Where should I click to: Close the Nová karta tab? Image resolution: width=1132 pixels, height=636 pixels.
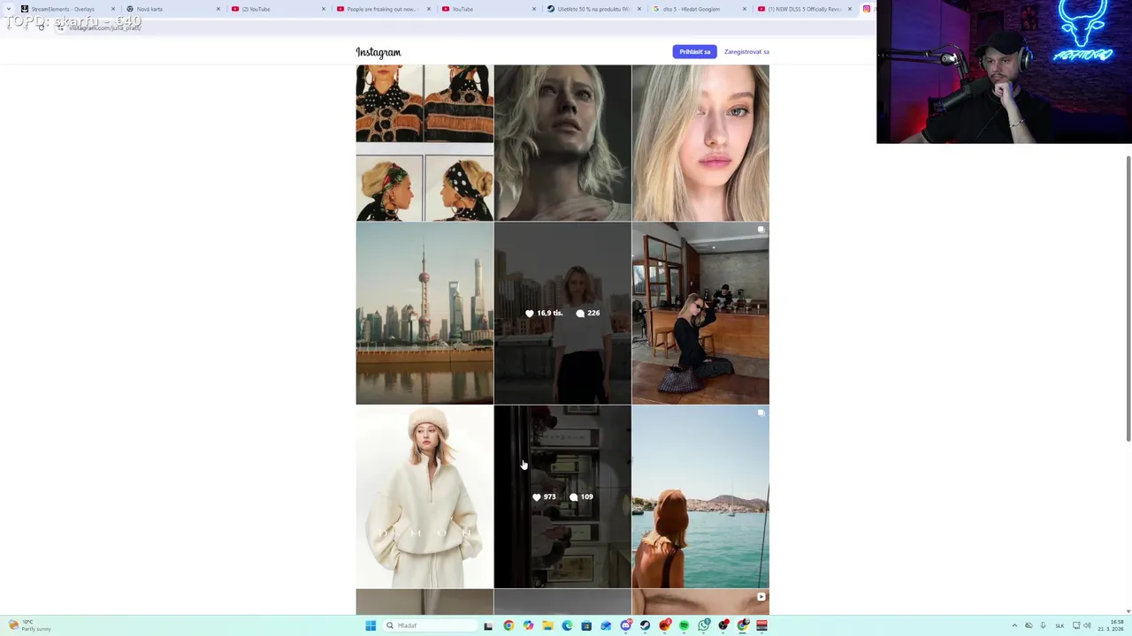click(218, 9)
